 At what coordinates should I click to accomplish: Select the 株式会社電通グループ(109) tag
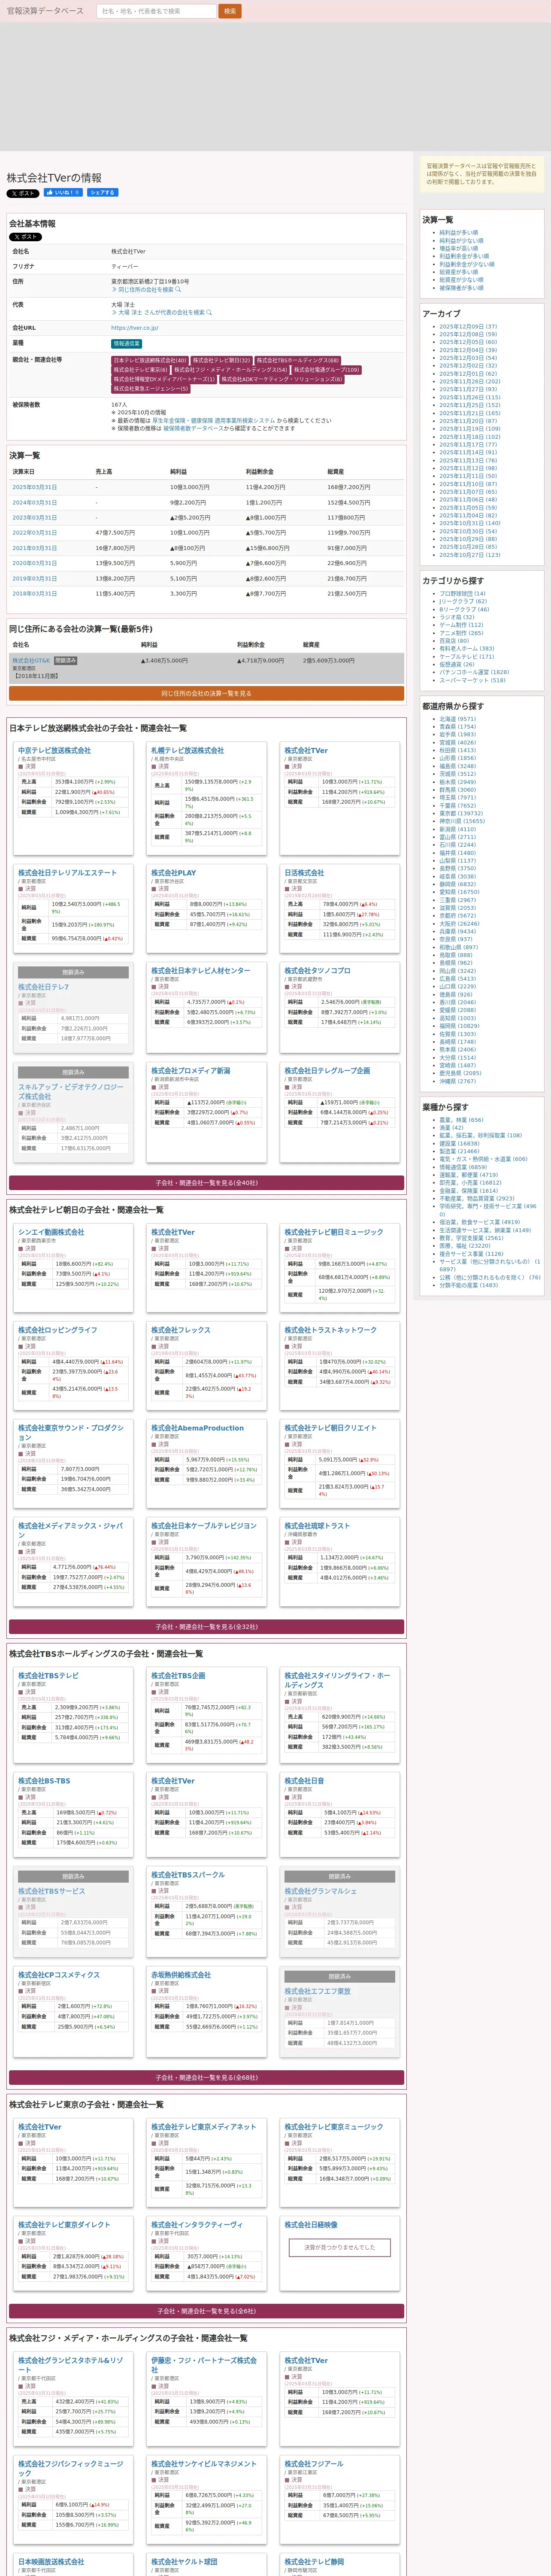(326, 370)
